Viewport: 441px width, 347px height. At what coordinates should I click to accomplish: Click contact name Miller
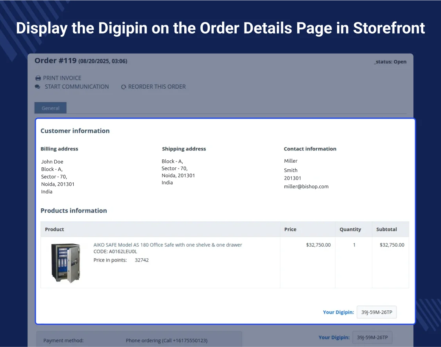click(291, 161)
